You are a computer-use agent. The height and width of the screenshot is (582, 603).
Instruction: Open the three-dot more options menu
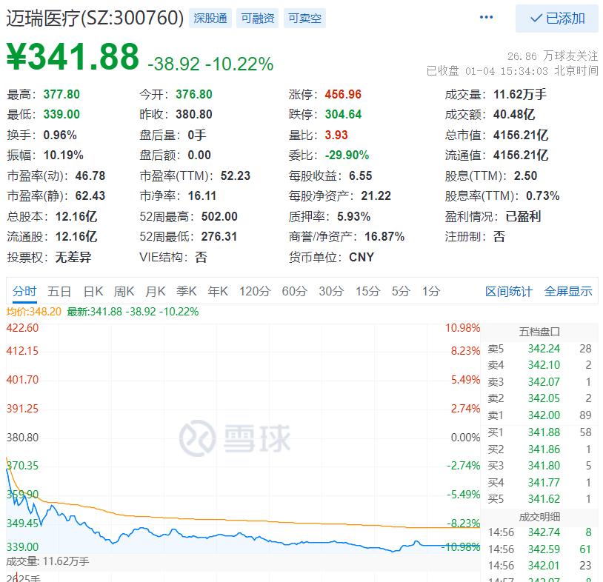tap(486, 17)
